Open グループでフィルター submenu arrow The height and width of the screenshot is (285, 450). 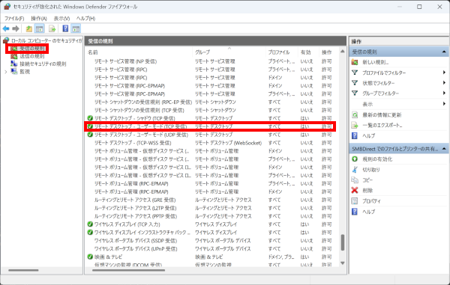tap(444, 93)
